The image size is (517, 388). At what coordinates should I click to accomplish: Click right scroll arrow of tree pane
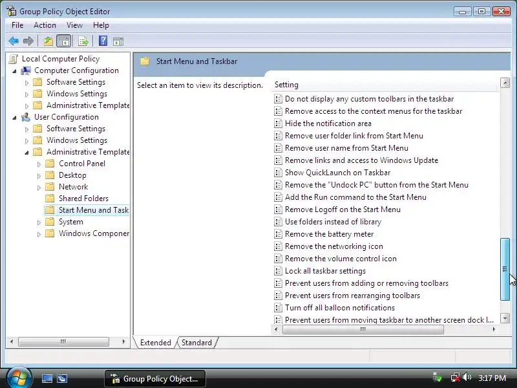pyautogui.click(x=123, y=341)
